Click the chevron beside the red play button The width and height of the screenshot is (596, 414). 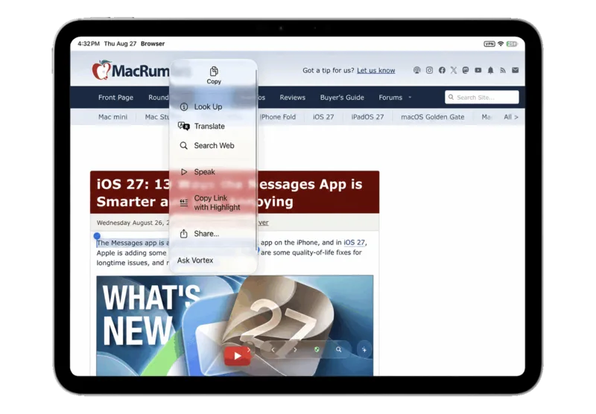pos(249,350)
